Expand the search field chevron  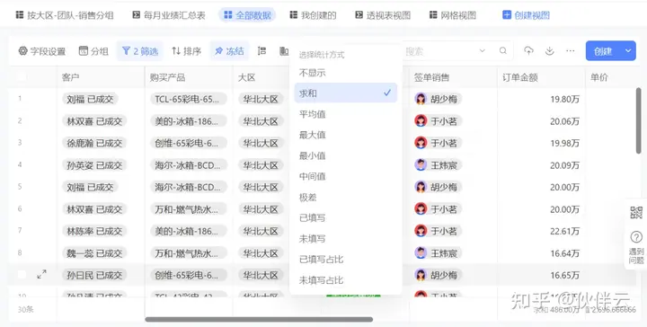pyautogui.click(x=482, y=50)
